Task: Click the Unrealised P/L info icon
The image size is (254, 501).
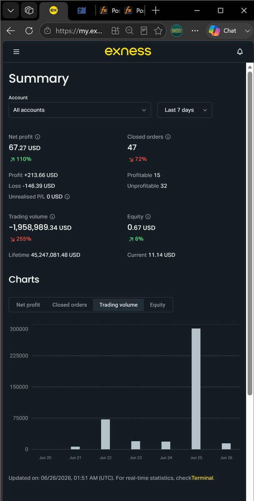Action: click(67, 197)
